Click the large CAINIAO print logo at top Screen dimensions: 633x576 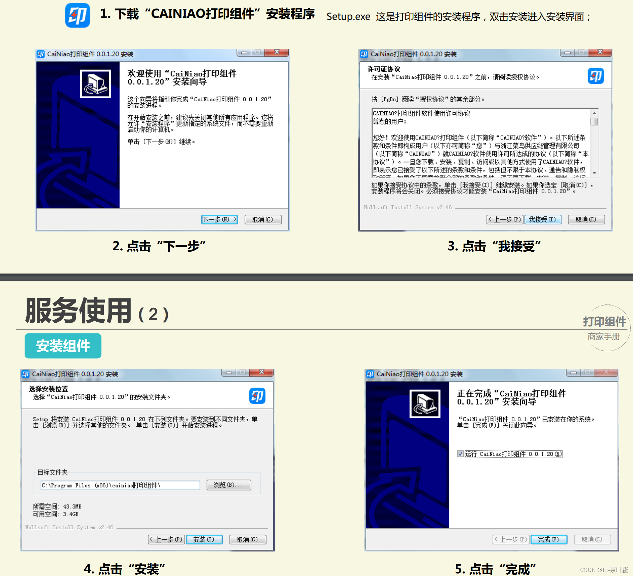pos(77,15)
